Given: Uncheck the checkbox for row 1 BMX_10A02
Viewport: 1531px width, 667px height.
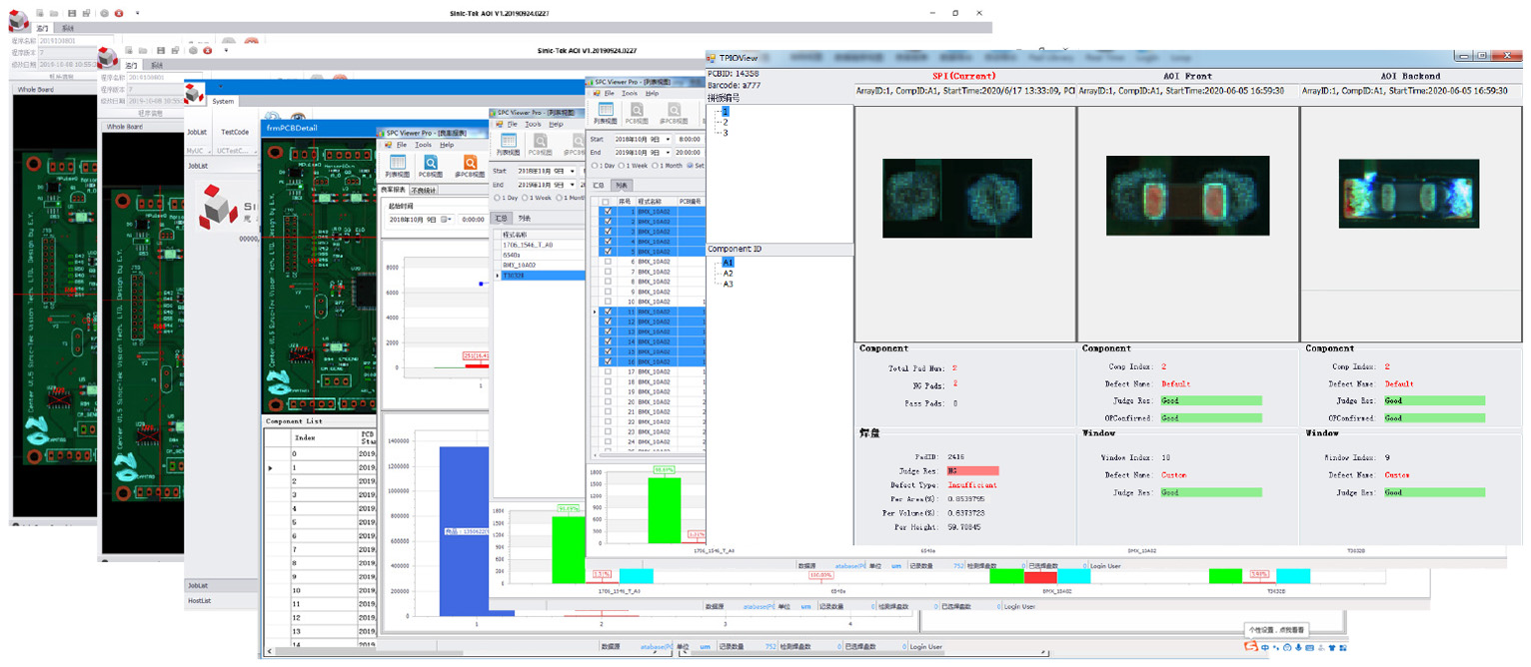Looking at the screenshot, I should tap(606, 212).
